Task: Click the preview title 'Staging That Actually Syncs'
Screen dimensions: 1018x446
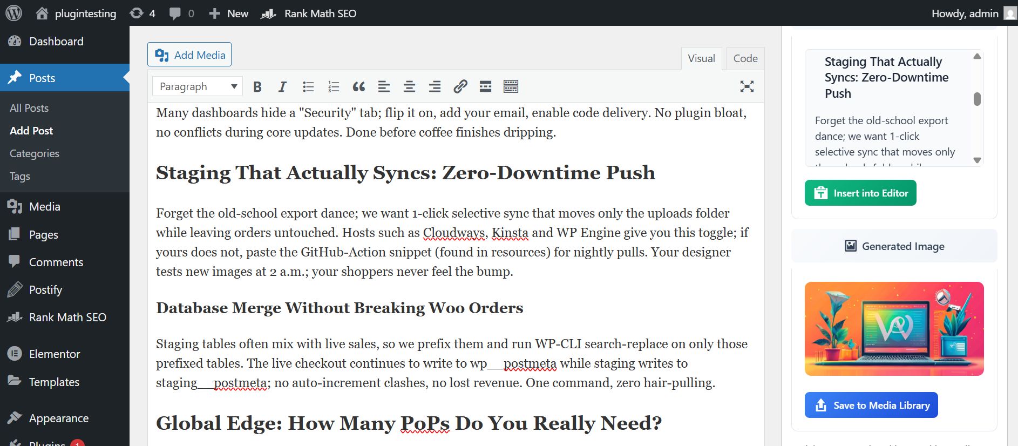Action: pyautogui.click(x=886, y=77)
